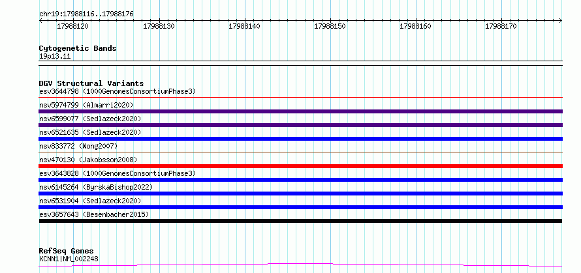Open the KCNN1|NM_002248 gene label
Image resolution: width=581 pixels, height=273 pixels.
[x=69, y=259]
